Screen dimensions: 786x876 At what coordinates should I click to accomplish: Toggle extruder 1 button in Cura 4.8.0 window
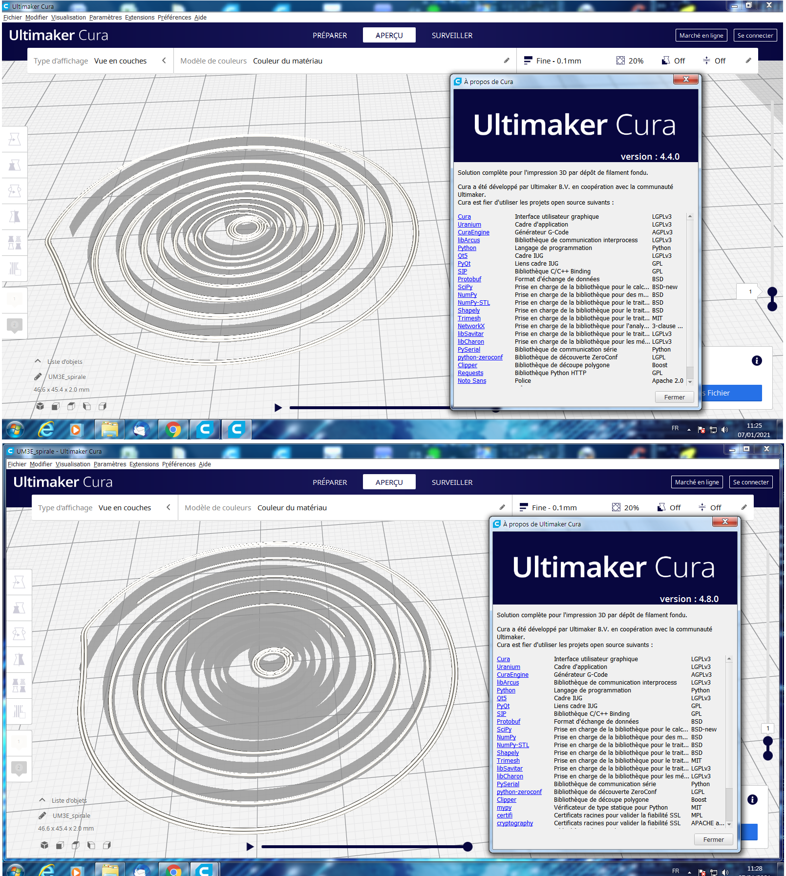pos(19,743)
